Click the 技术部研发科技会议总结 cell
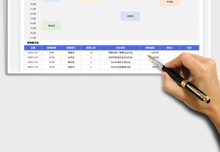 coord(120,58)
